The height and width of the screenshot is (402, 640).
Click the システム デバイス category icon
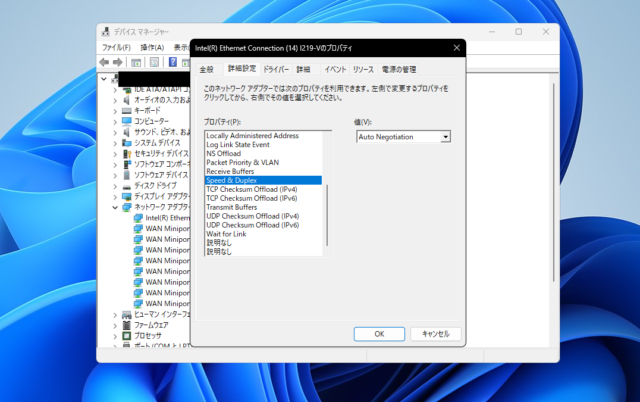(x=127, y=143)
